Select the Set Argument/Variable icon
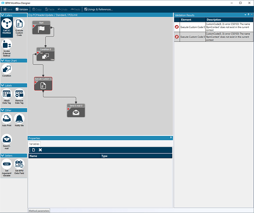 pos(7,164)
